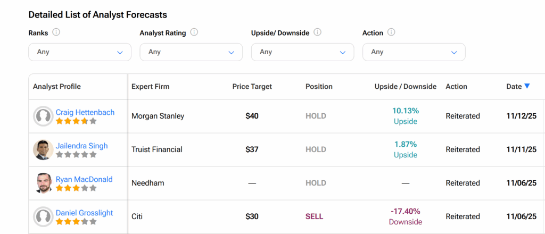Click Craig Hettenbach's placeholder avatar

[43, 116]
